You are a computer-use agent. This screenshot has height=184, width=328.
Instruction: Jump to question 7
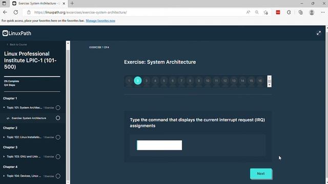[x=181, y=81]
